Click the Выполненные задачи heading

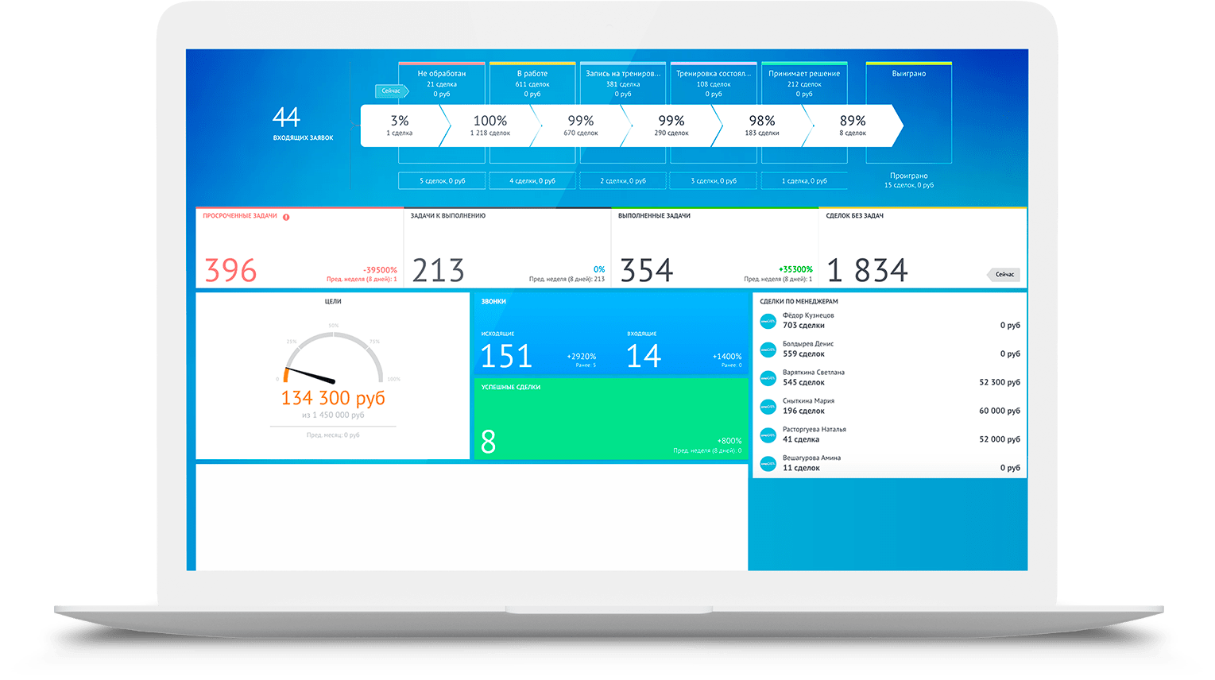[654, 216]
